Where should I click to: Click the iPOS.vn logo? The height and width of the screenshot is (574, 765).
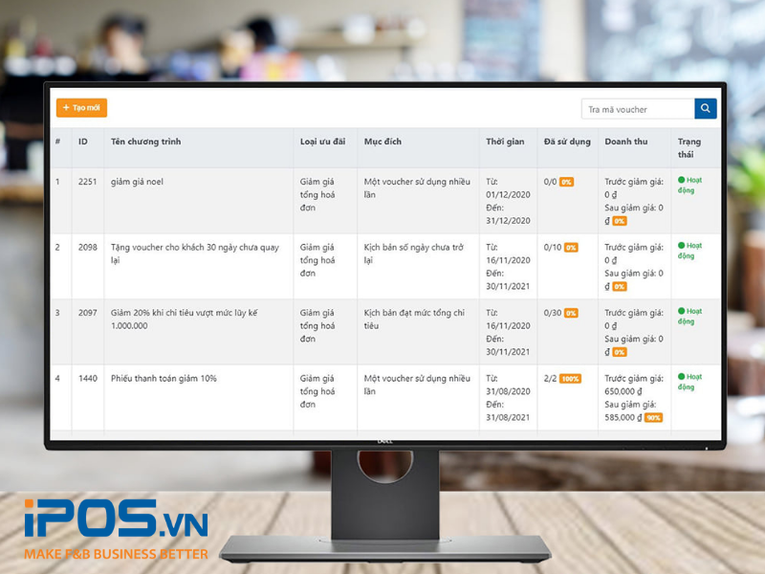[x=116, y=519]
